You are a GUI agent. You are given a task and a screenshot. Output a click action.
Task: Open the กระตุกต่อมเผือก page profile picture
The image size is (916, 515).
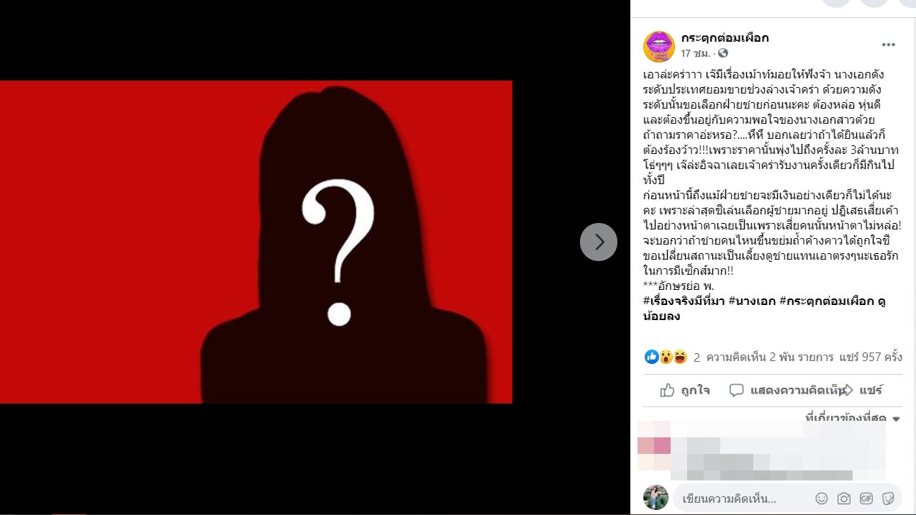[658, 46]
